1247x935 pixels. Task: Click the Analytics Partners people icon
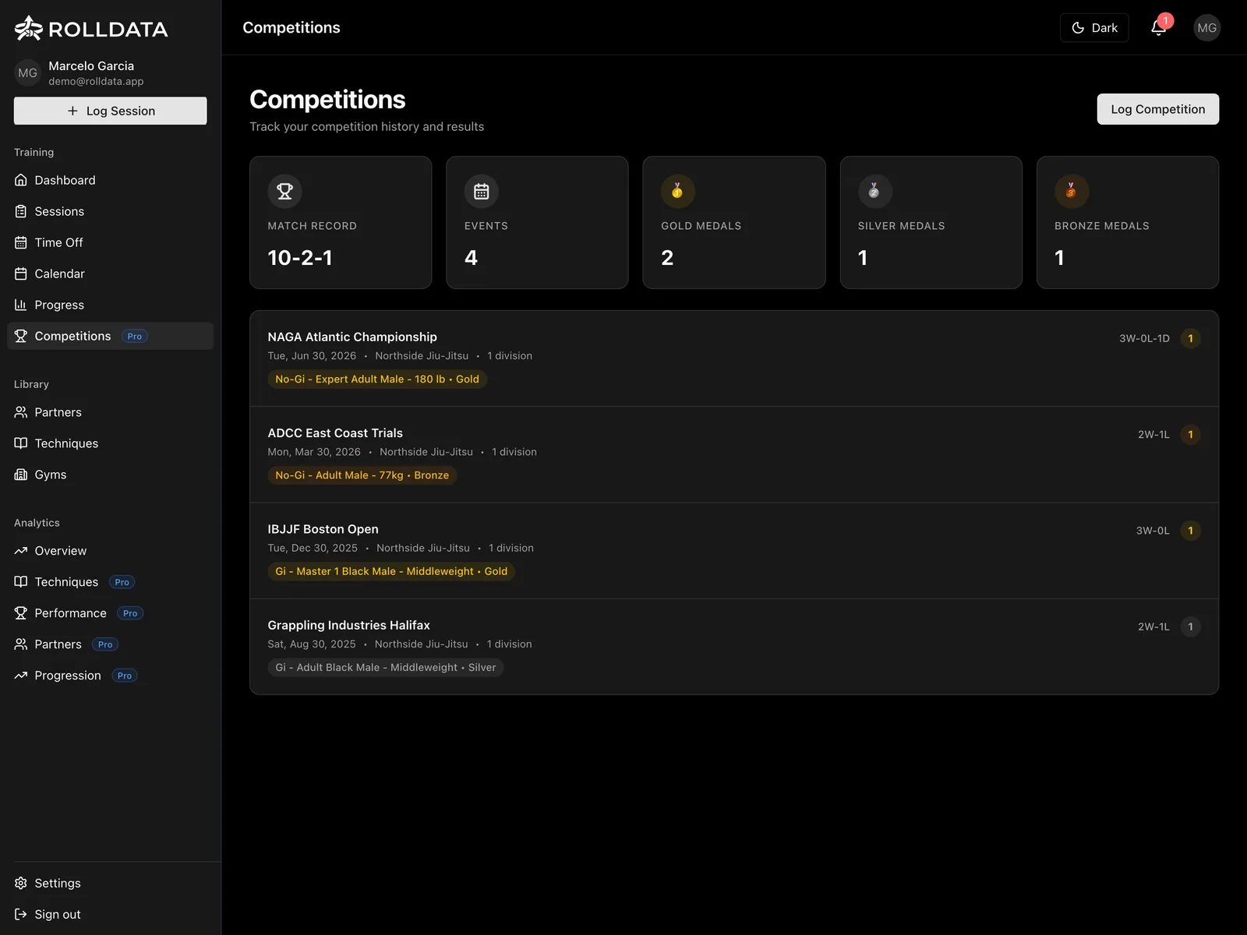[21, 644]
